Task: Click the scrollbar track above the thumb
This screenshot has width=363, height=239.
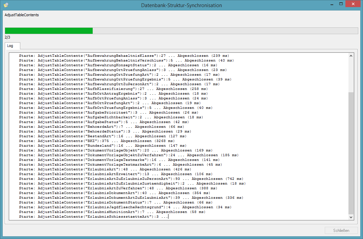Action: pos(351,74)
